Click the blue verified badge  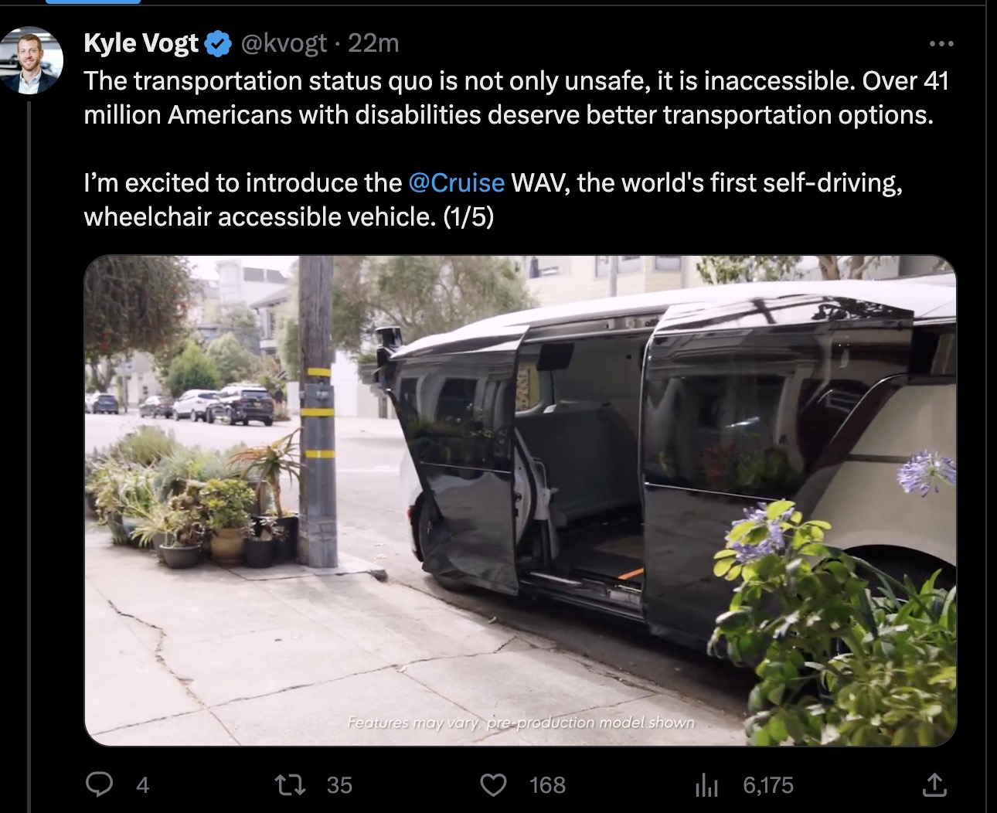coord(219,44)
